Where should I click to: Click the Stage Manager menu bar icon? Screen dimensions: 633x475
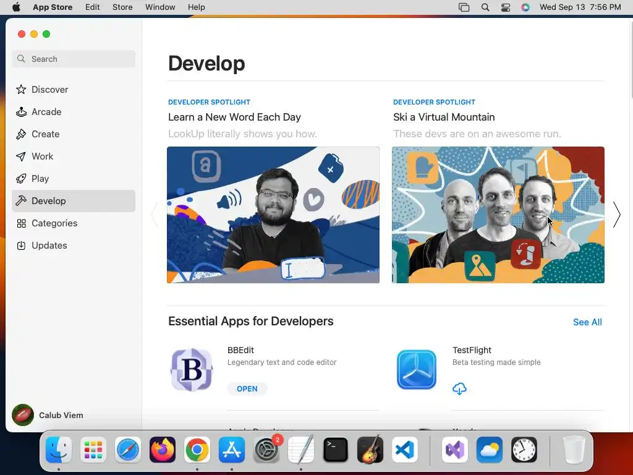pos(464,7)
